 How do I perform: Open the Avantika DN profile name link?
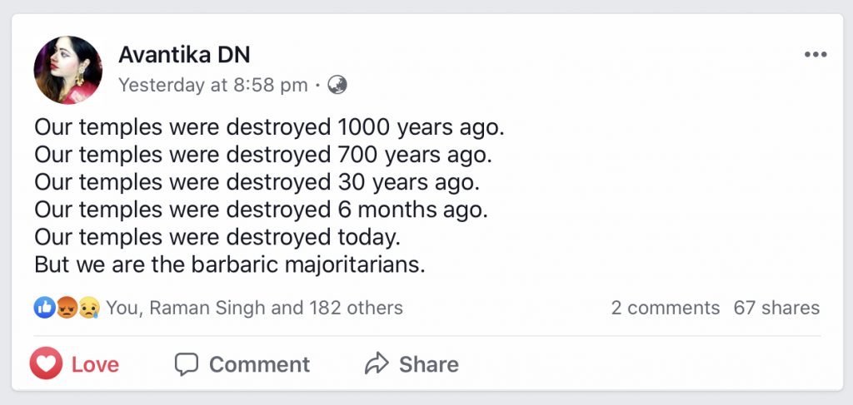184,55
